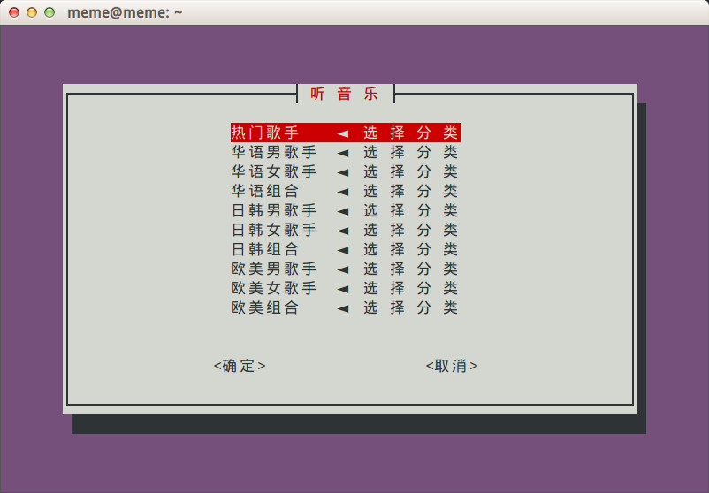Click 选择分类 text in 华语组合 row

coord(410,191)
